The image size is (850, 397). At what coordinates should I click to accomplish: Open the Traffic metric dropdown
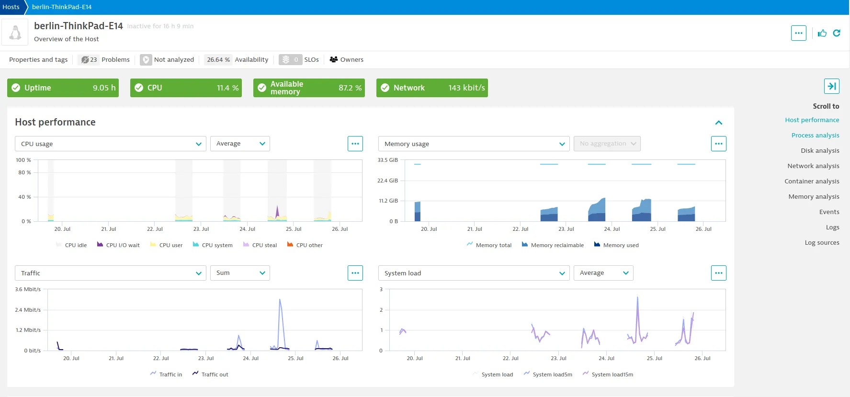(x=111, y=273)
